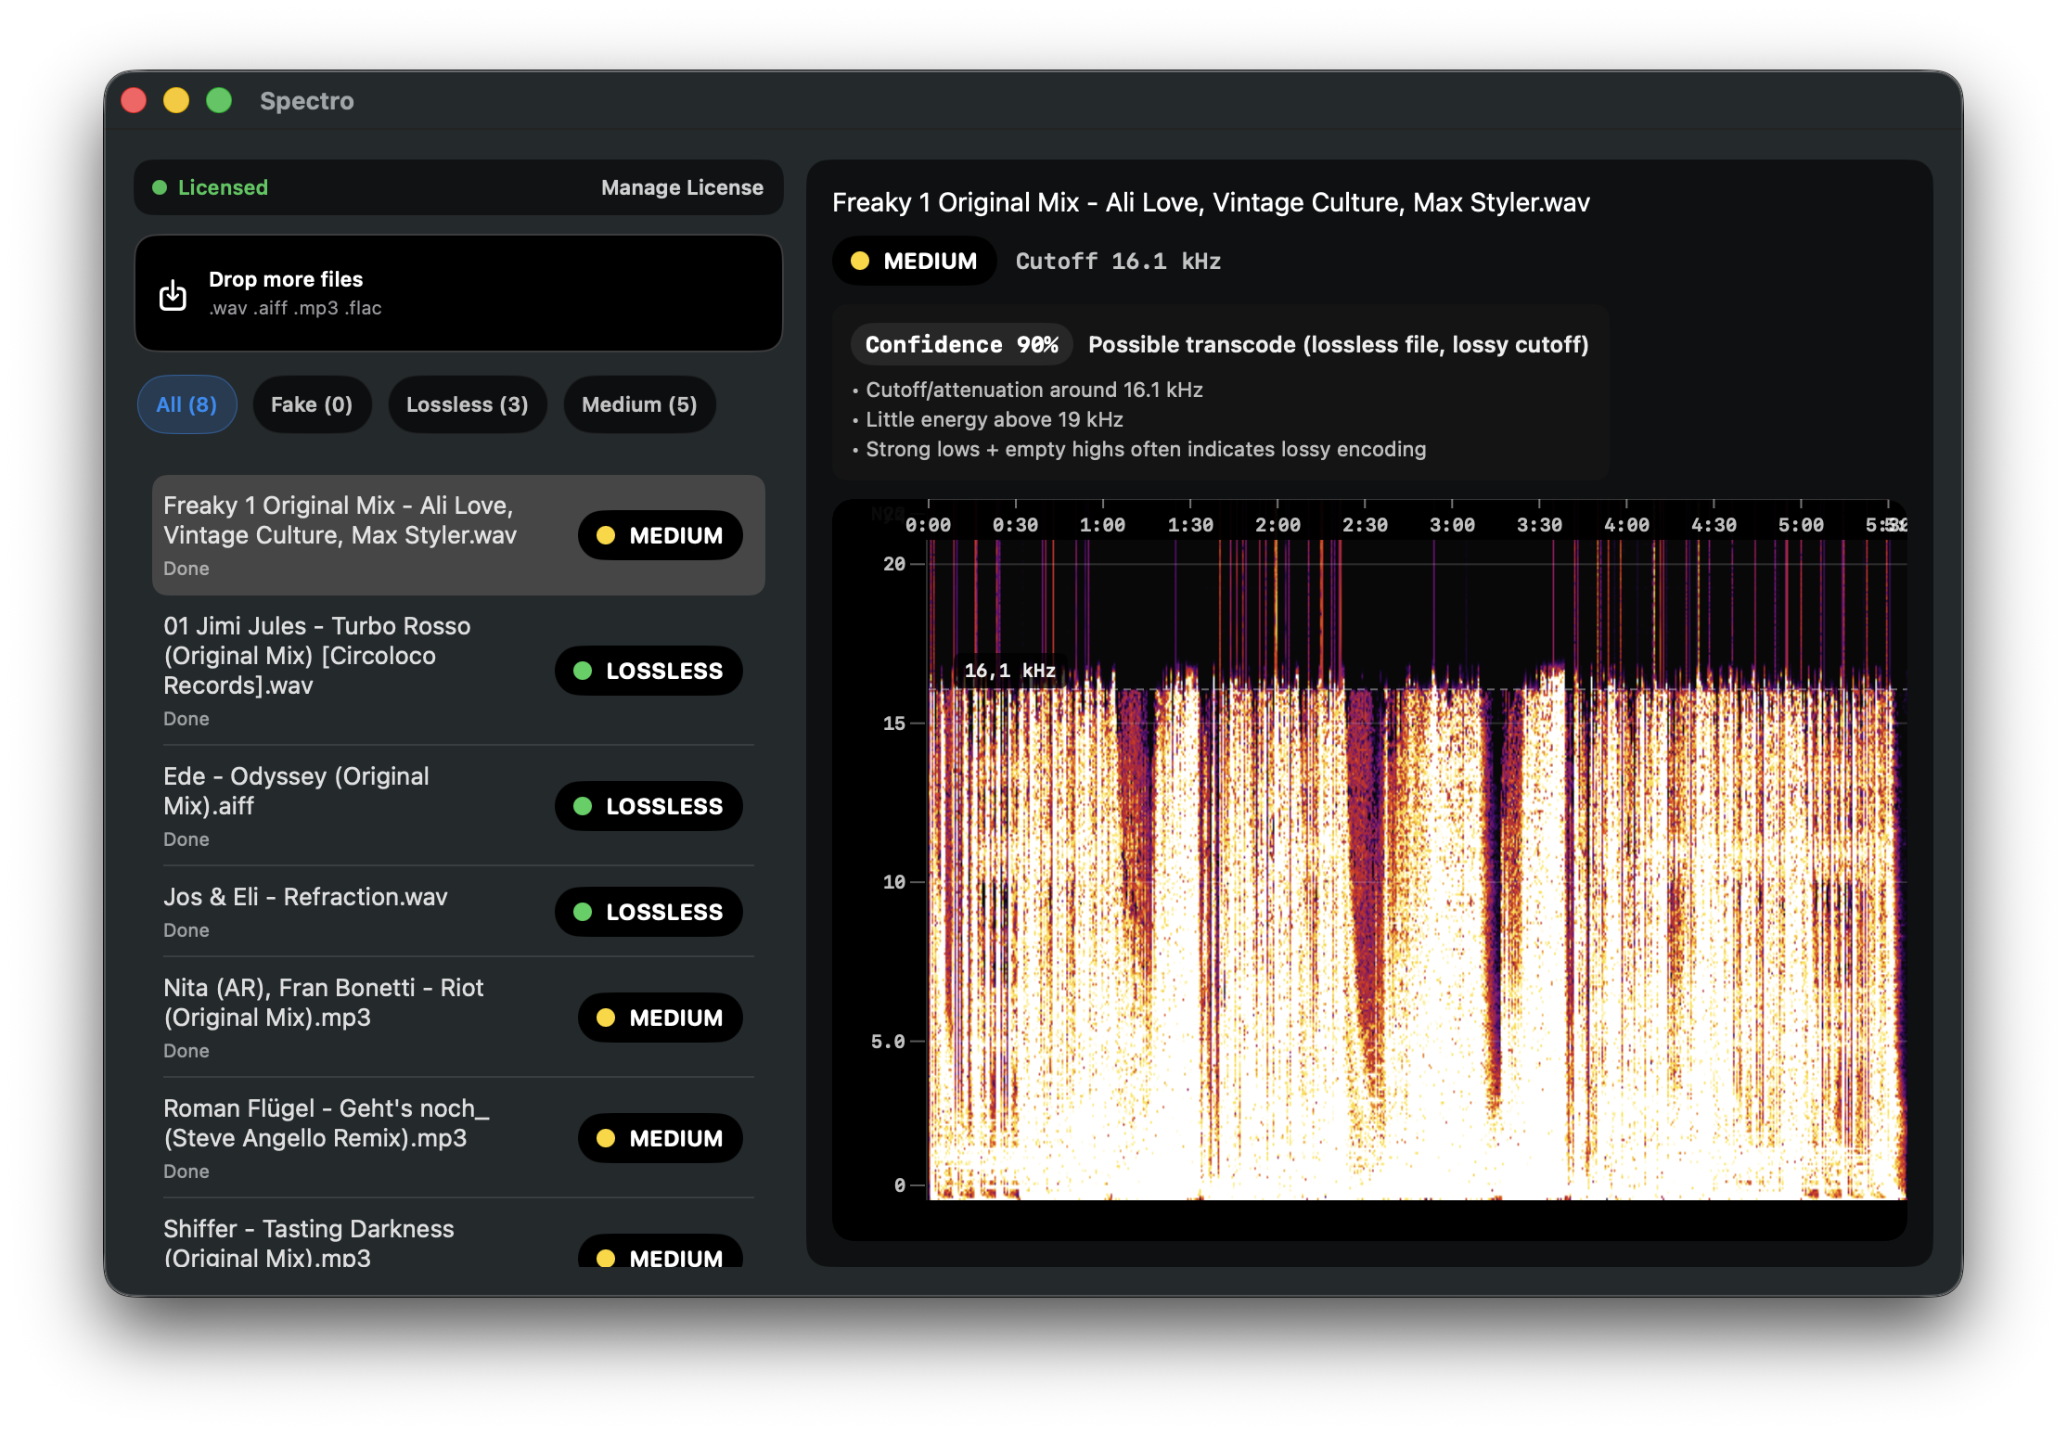Click the green dot on Jos & Eli's LOSSLESS badge
The height and width of the screenshot is (1434, 2067).
tap(584, 912)
